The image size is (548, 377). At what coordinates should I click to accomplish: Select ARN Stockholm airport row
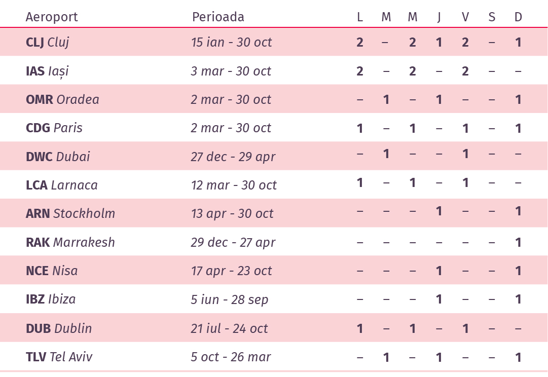[274, 213]
